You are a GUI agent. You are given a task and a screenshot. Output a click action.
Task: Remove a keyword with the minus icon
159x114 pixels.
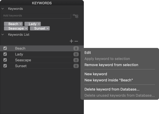pos(76,41)
